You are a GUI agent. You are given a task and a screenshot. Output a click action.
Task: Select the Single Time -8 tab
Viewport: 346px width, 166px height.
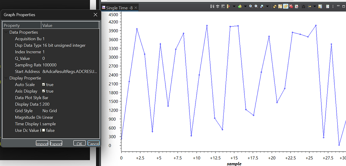pyautogui.click(x=120, y=8)
